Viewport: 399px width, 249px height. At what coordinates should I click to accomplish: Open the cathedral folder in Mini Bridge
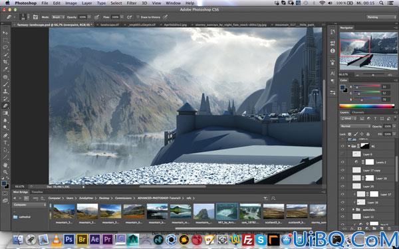(x=22, y=217)
